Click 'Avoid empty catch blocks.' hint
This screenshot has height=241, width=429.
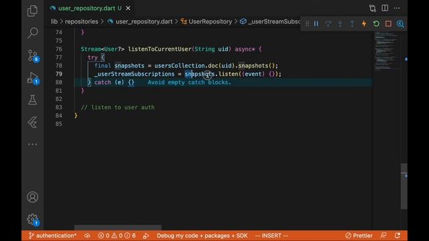click(189, 82)
